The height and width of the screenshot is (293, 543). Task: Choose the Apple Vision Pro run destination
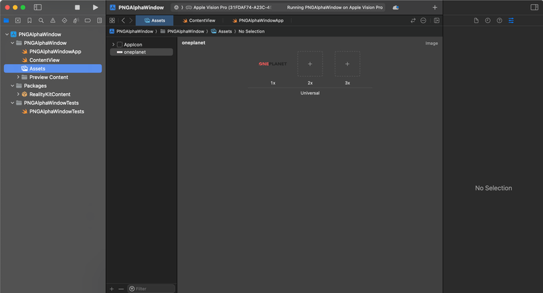click(229, 7)
